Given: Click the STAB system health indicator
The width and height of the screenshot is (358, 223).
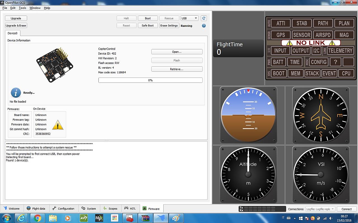Looking at the screenshot, I should click(x=302, y=23).
